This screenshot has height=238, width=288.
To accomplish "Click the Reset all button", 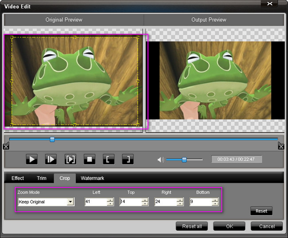I will [192, 226].
